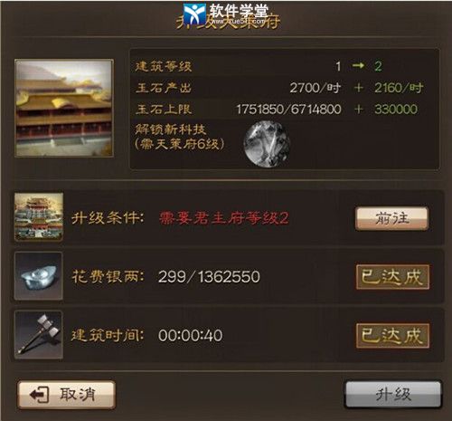
Task: Select the lord's mansion requirement icon
Action: coord(39,216)
